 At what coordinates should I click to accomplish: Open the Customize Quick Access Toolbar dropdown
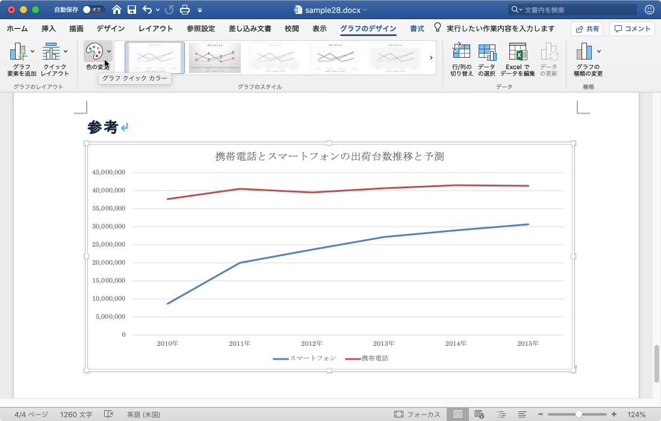coord(200,10)
